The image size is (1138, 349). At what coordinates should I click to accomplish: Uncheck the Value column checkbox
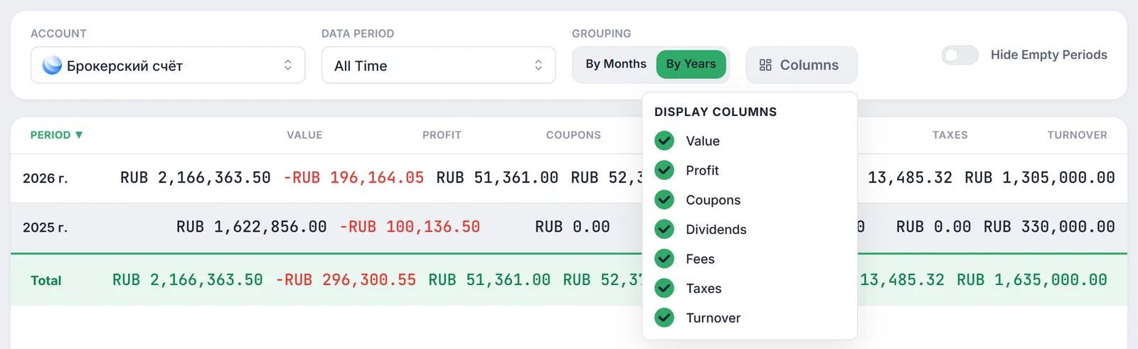[x=664, y=141]
